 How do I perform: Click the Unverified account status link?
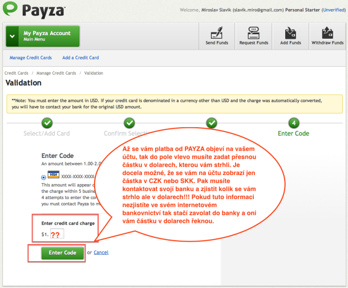click(334, 10)
